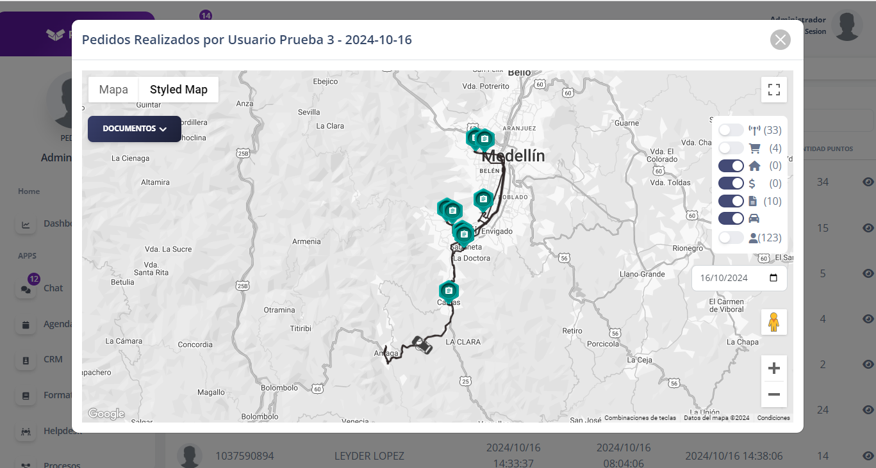Click the document marker near Poblado
This screenshot has width=876, height=468.
(x=483, y=200)
